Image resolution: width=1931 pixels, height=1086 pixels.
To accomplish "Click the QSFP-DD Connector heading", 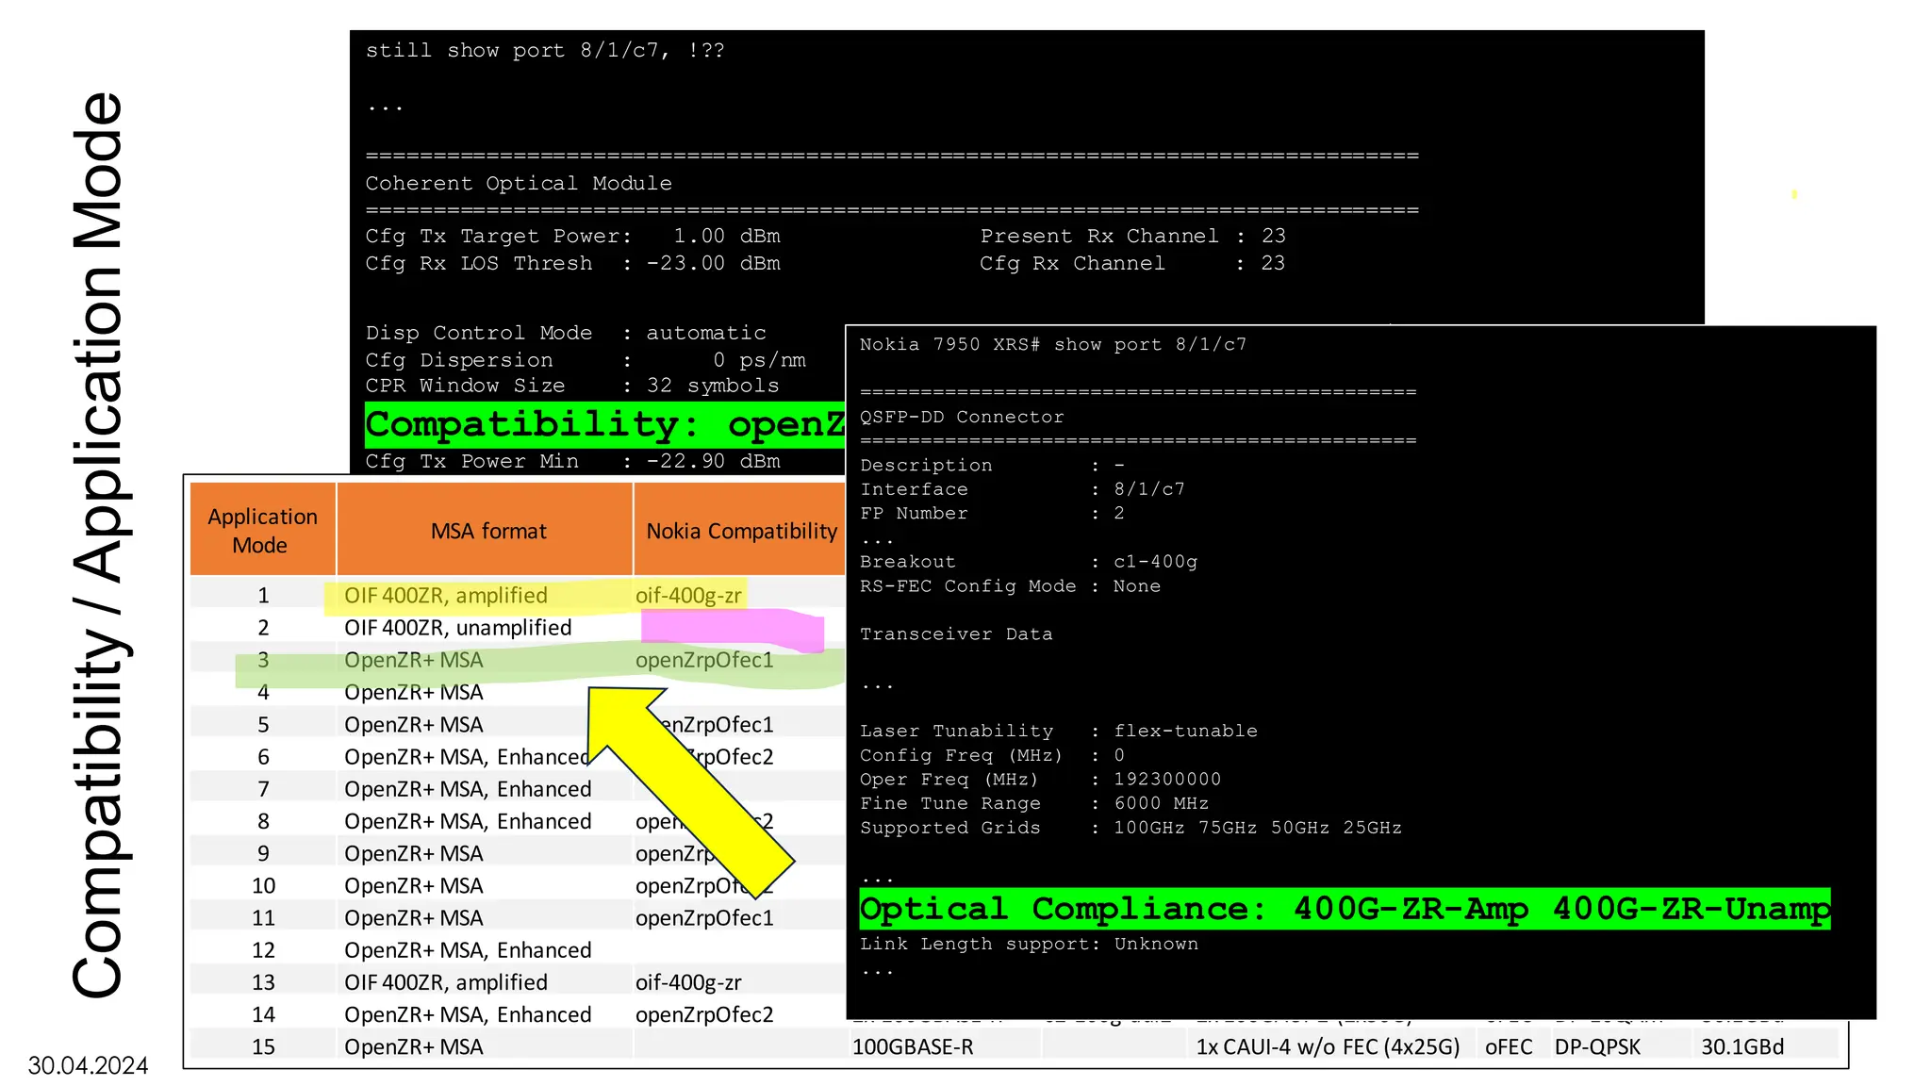I will pyautogui.click(x=961, y=417).
